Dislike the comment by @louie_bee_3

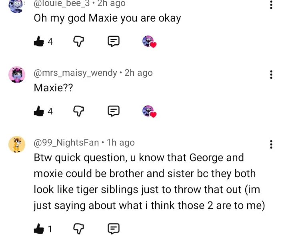[x=78, y=41]
